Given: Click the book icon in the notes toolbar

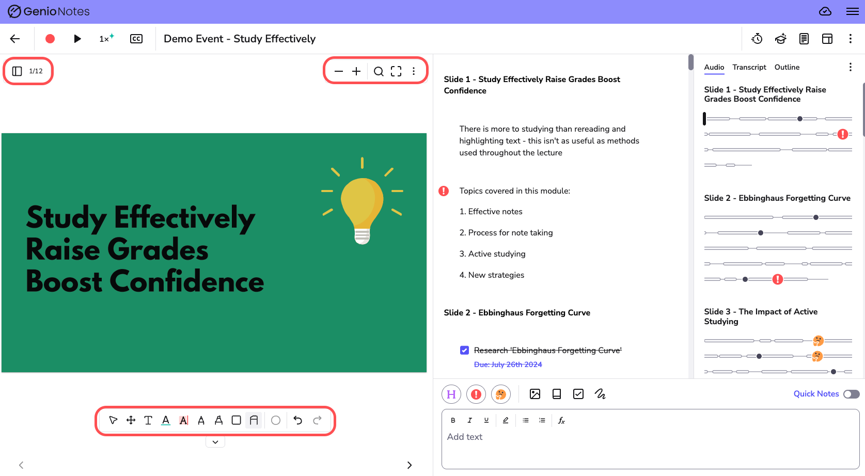Looking at the screenshot, I should pos(557,394).
